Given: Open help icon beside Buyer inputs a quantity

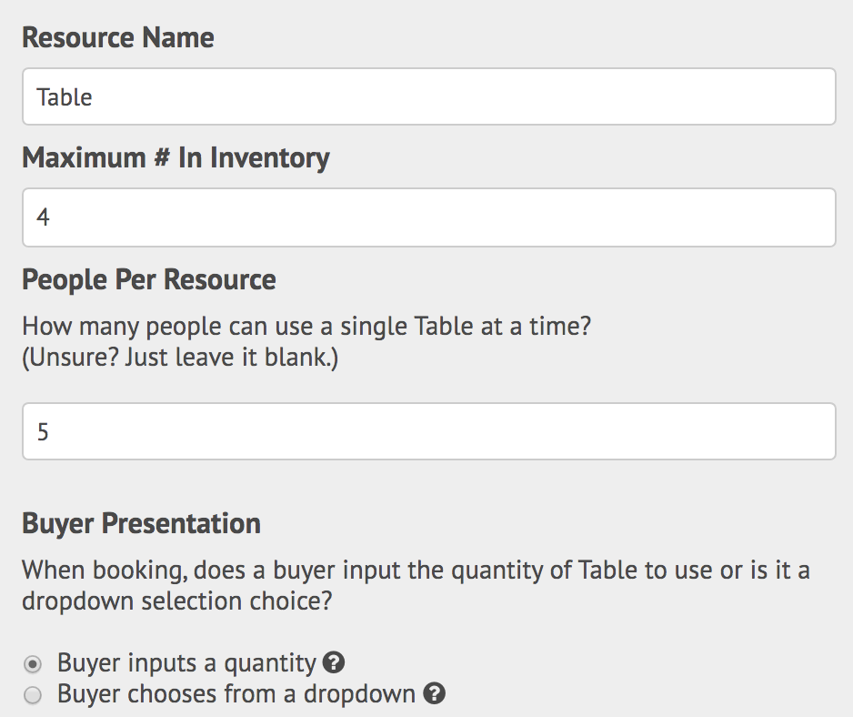Looking at the screenshot, I should pyautogui.click(x=334, y=662).
